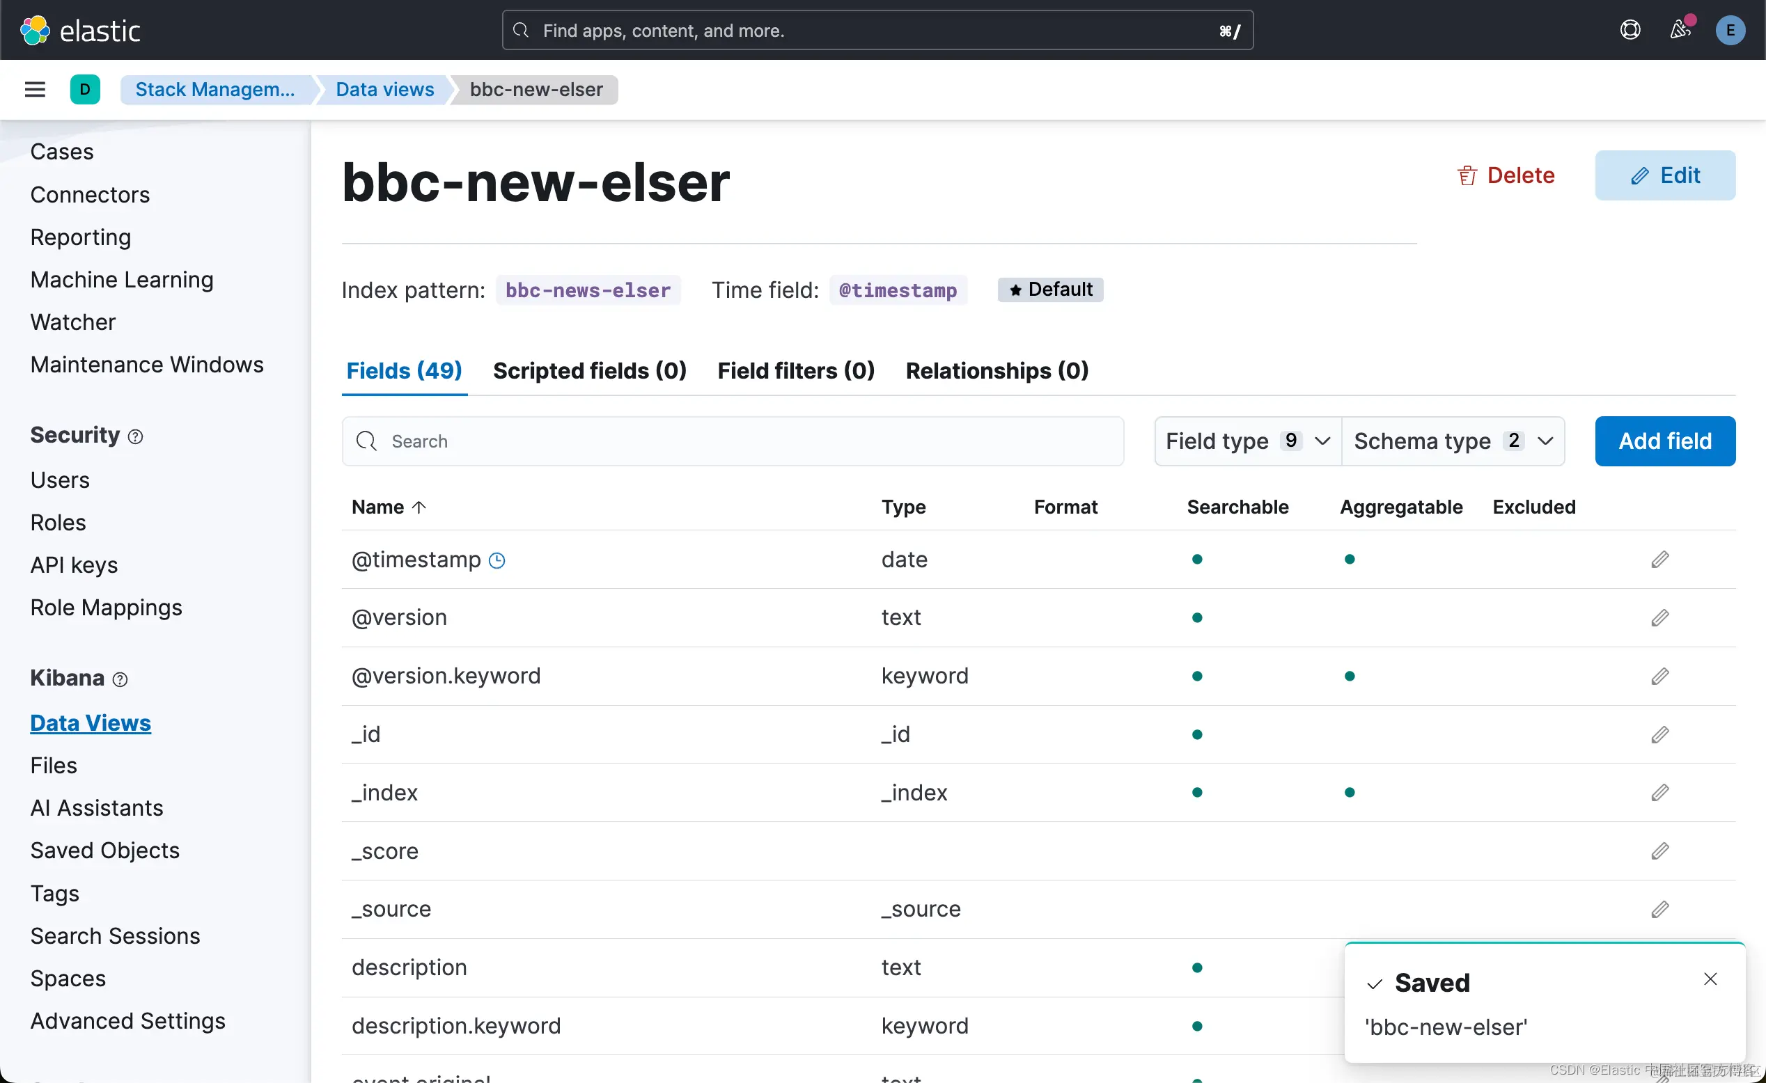The width and height of the screenshot is (1766, 1083).
Task: Click the fields Search input box
Action: pyautogui.click(x=733, y=441)
